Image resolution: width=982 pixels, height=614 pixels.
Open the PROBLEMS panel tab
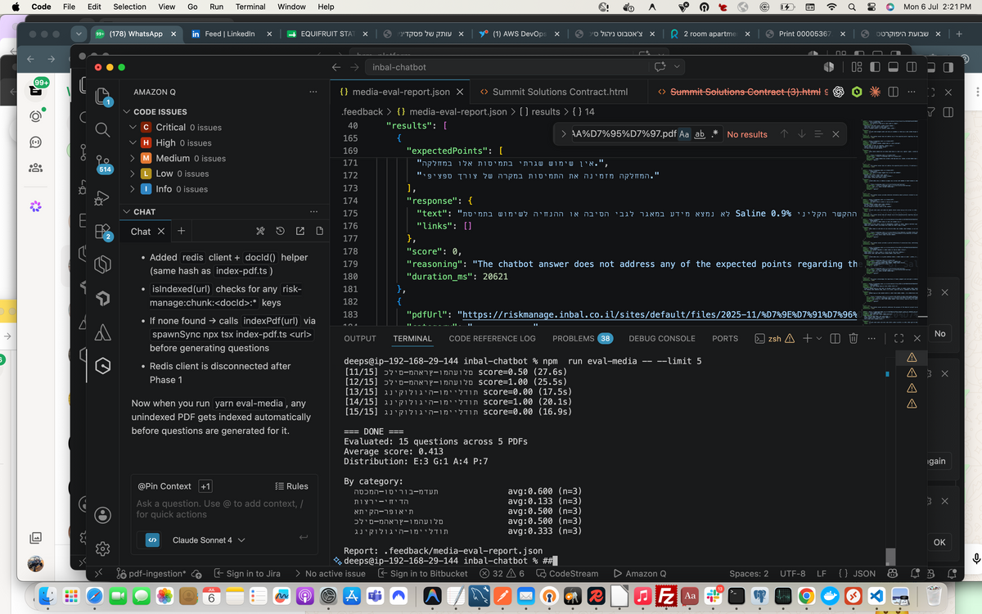click(583, 338)
